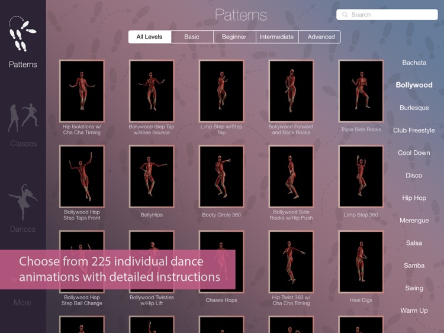Select the Club Freestyle dance style

(414, 131)
